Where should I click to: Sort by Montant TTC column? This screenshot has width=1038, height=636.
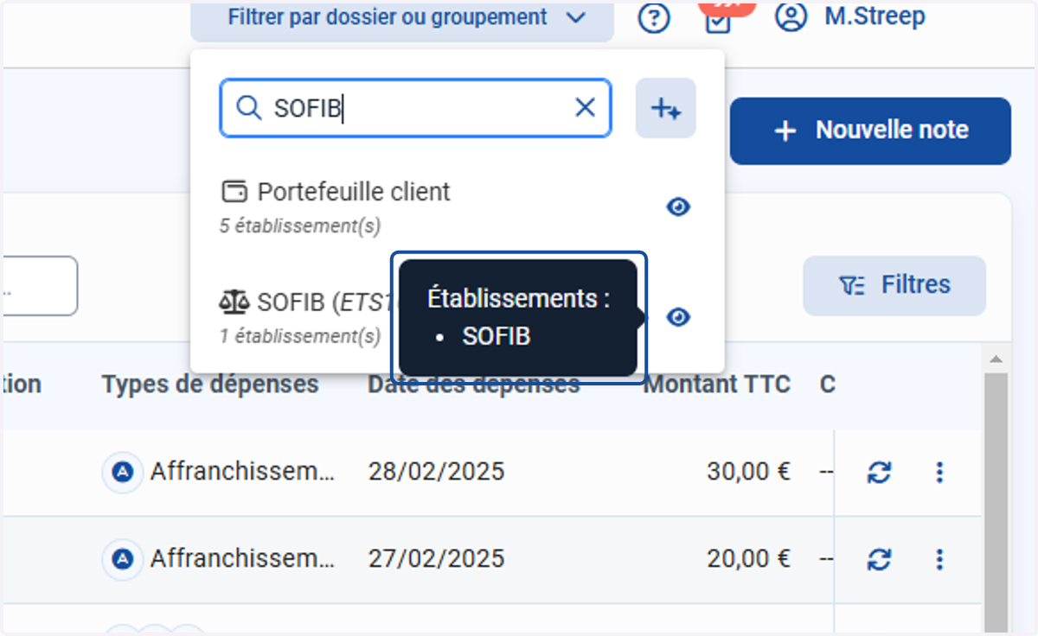[716, 385]
